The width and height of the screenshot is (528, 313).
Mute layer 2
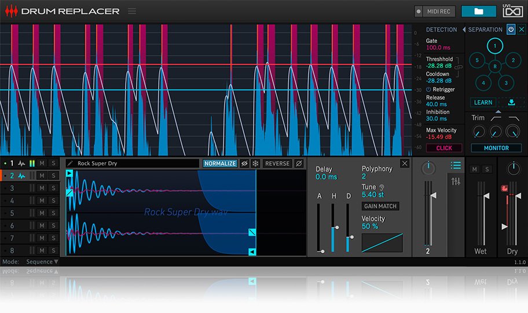click(42, 176)
